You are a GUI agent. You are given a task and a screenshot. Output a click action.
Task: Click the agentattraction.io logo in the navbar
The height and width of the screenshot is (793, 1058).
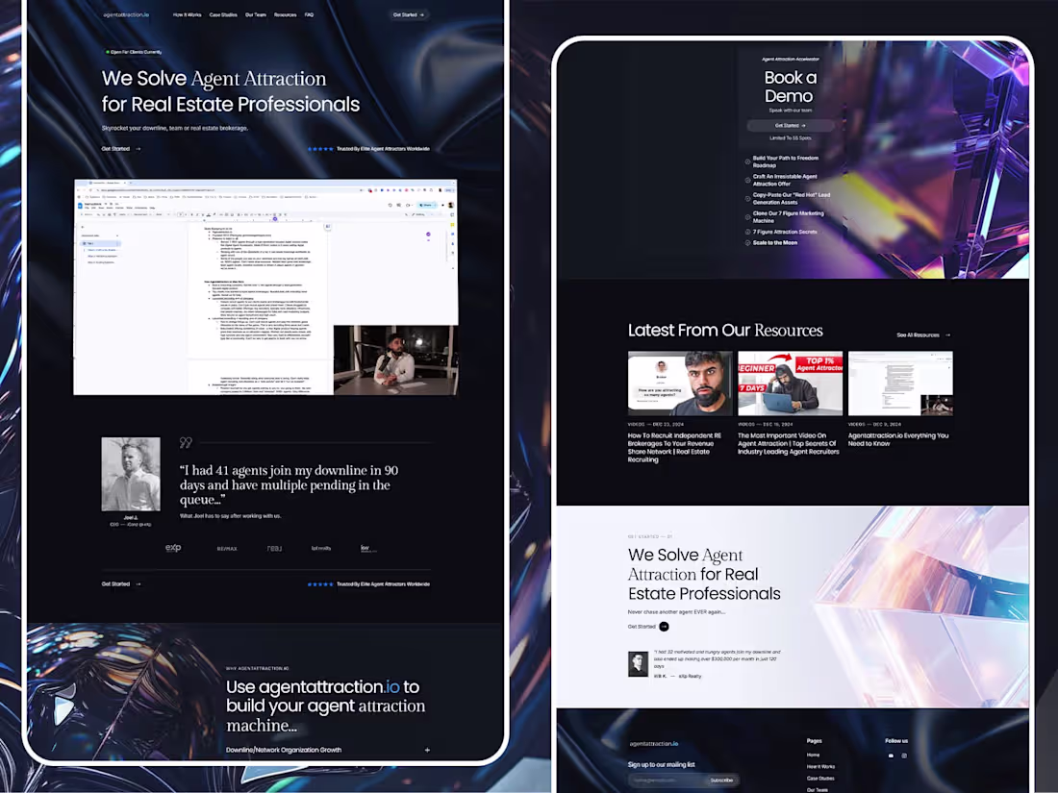126,15
